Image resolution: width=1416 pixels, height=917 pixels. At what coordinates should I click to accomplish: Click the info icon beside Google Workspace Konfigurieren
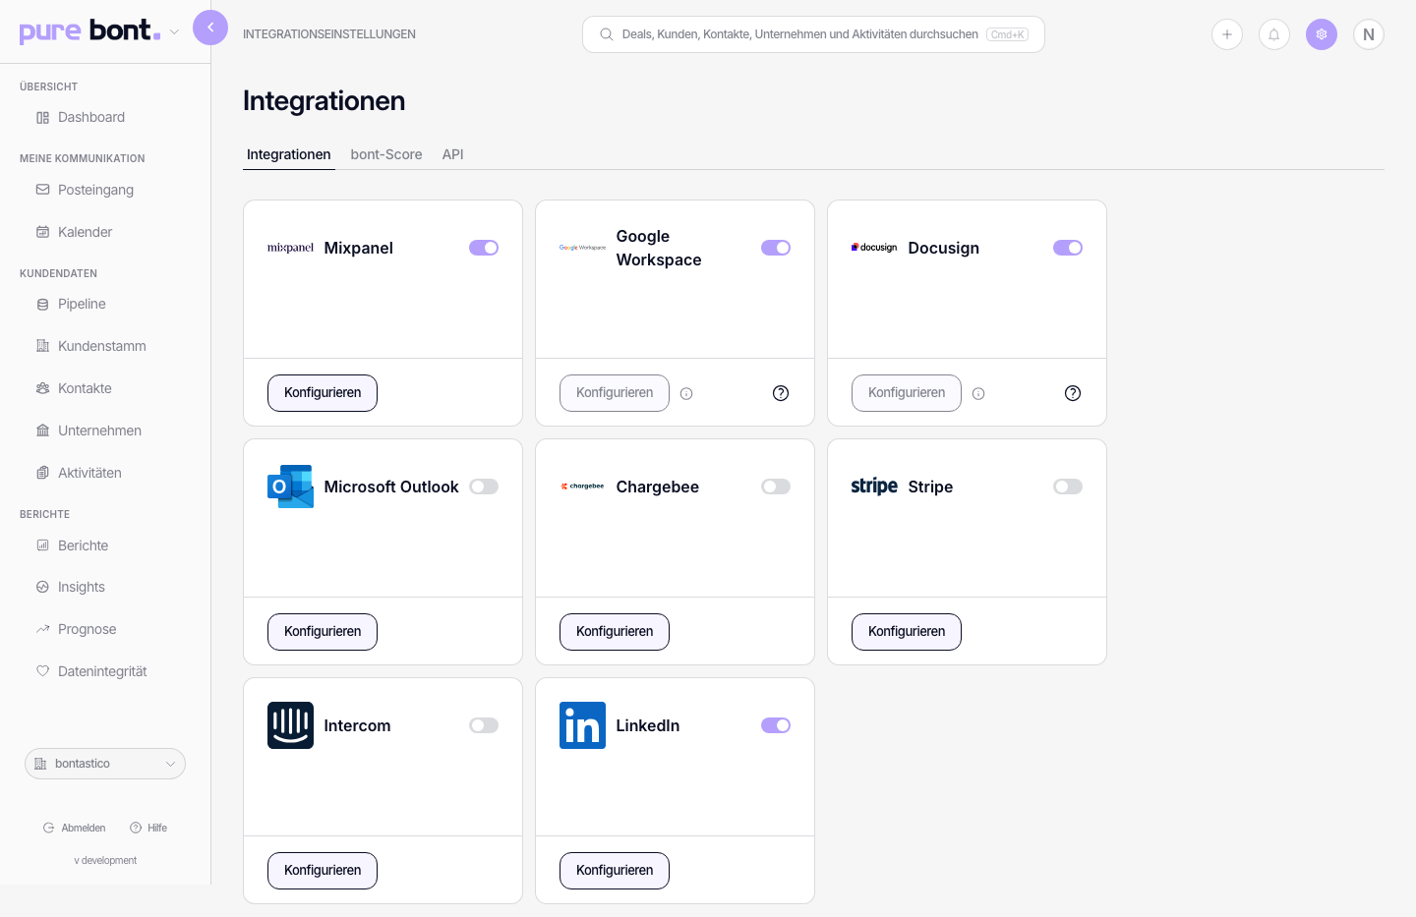click(686, 393)
